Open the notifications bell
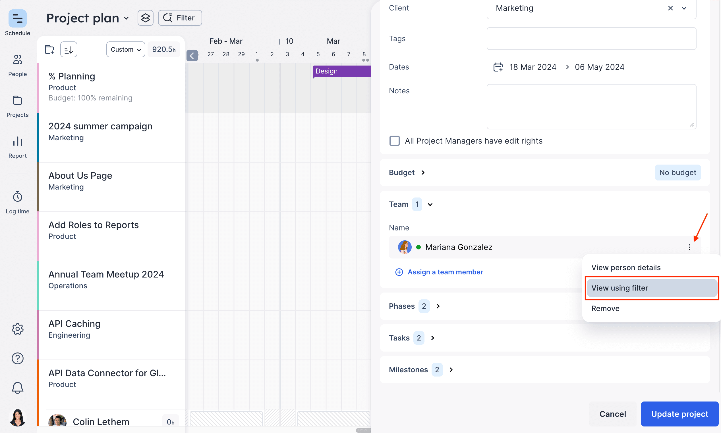The width and height of the screenshot is (721, 433). pos(18,388)
